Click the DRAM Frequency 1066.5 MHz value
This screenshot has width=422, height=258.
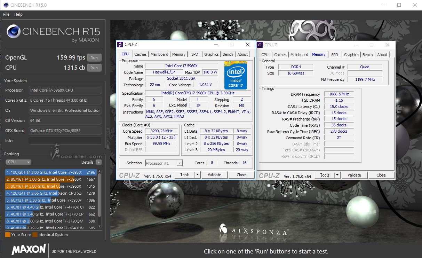339,94
